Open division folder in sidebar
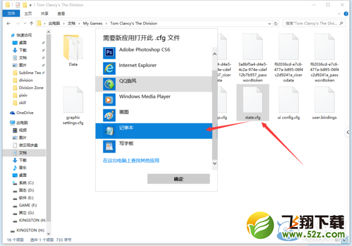 23,80
